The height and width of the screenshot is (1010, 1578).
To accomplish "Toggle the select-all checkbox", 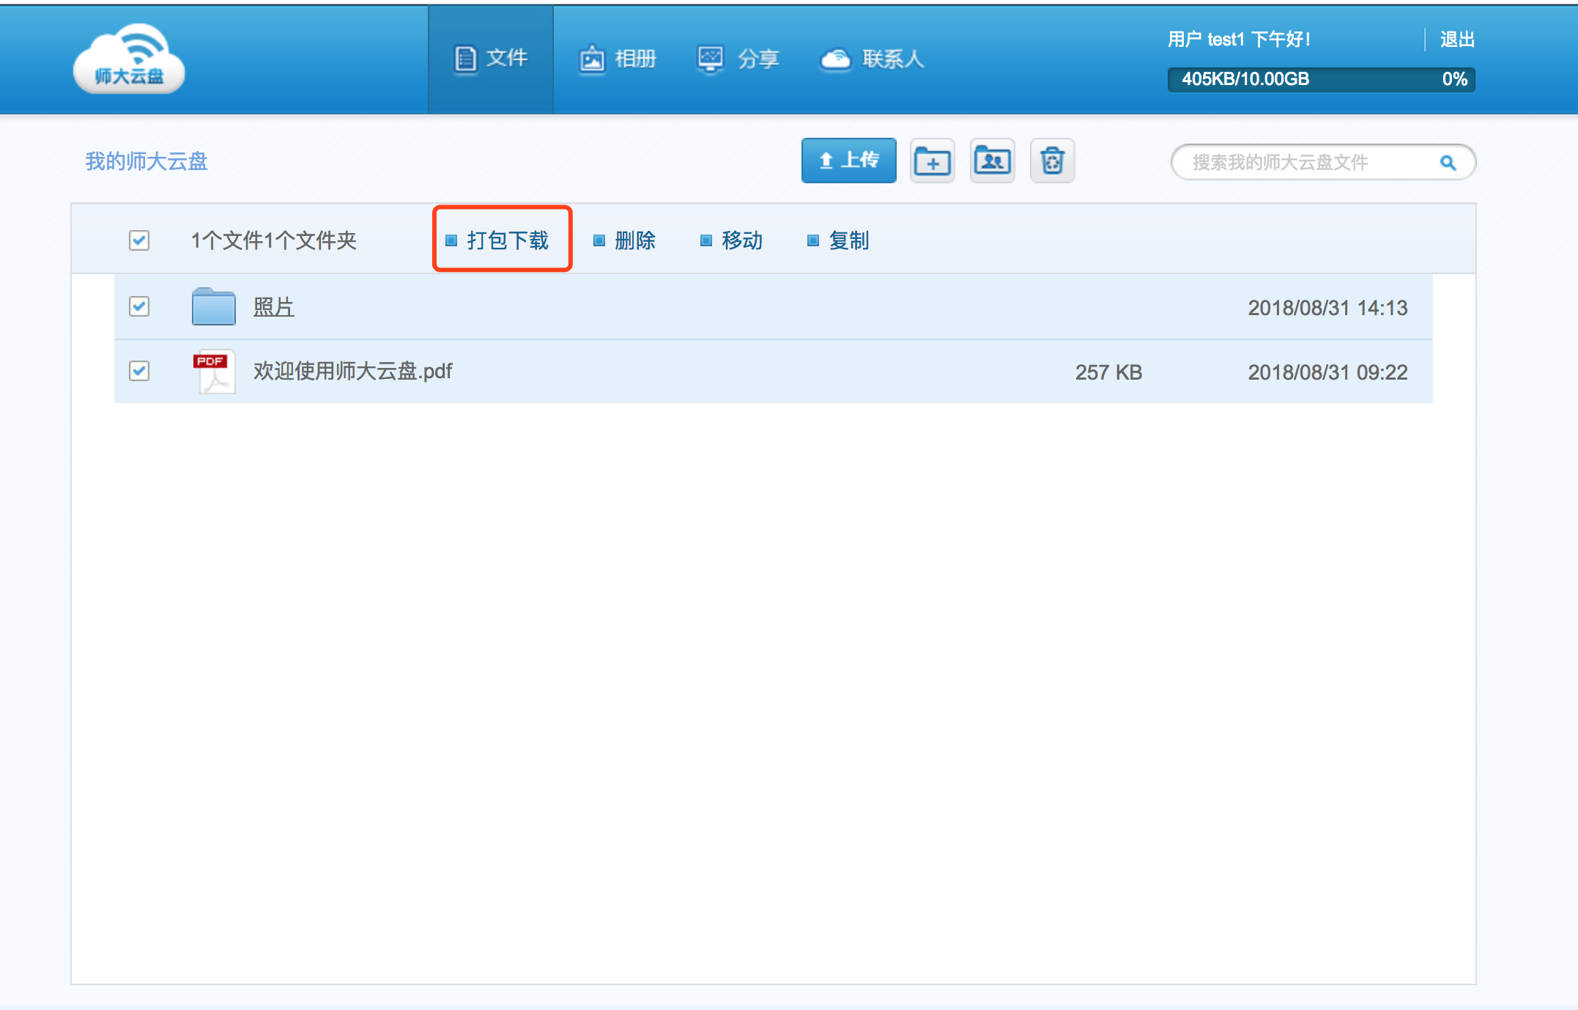I will (139, 240).
